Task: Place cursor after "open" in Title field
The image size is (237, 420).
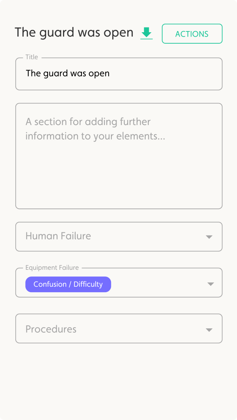Action: point(110,74)
